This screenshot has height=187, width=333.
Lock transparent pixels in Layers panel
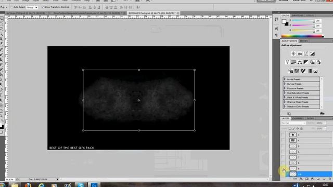pyautogui.click(x=290, y=128)
